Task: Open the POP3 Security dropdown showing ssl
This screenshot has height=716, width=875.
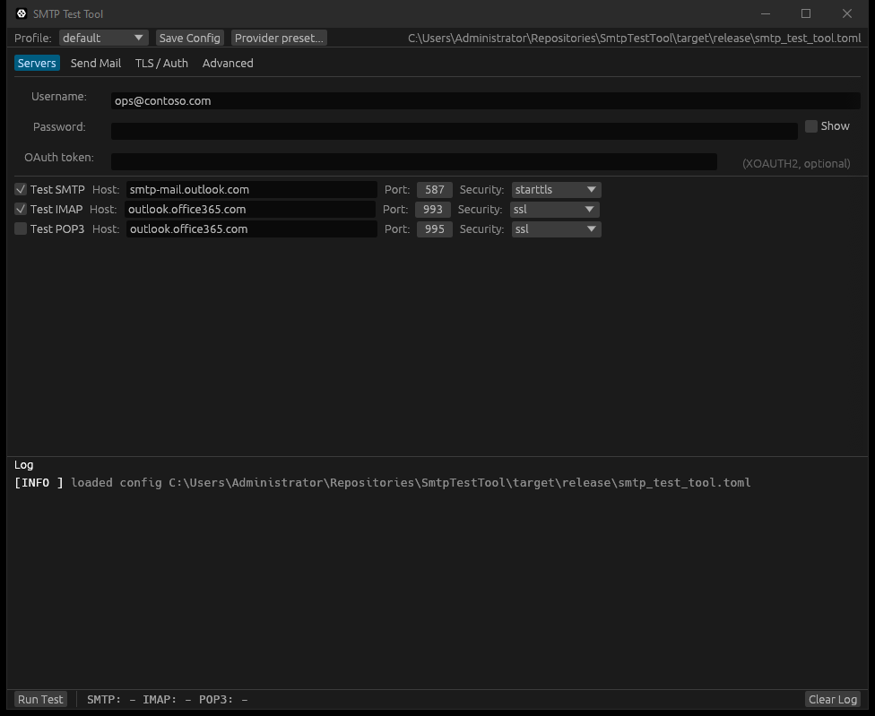Action: point(557,229)
